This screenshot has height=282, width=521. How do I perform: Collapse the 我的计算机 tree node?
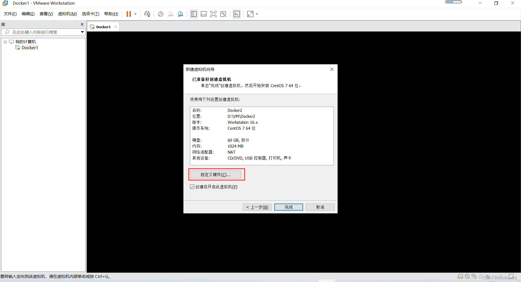pyautogui.click(x=5, y=42)
